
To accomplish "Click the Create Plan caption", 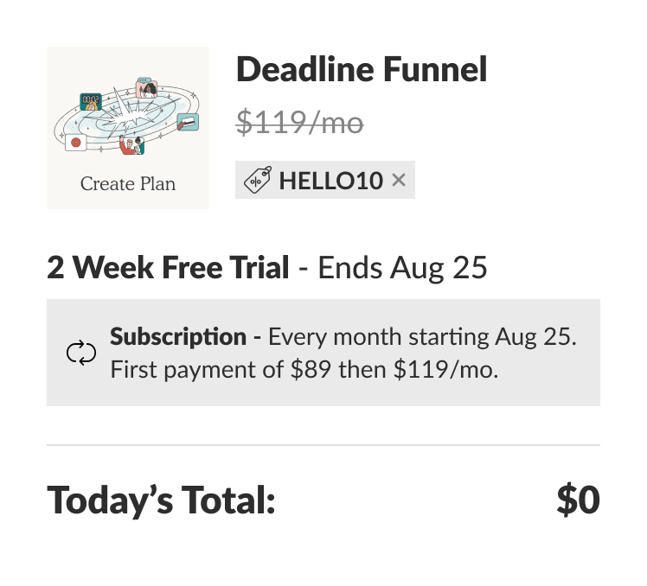I will coord(128,184).
